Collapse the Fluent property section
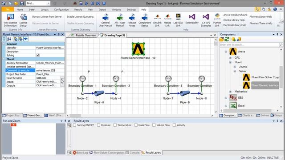This screenshot has height=160, width=285. click(4, 59)
